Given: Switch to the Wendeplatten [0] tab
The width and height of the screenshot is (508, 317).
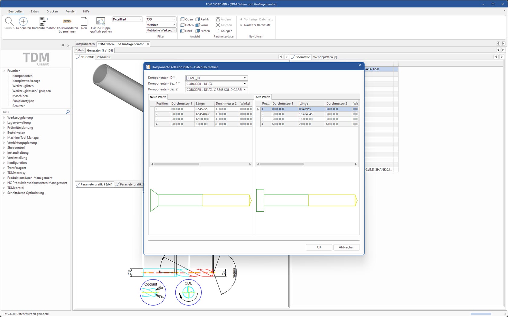Looking at the screenshot, I should [x=325, y=57].
